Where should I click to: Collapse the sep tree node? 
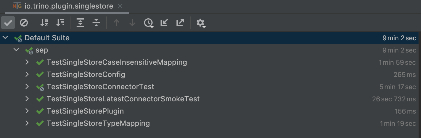pos(16,50)
